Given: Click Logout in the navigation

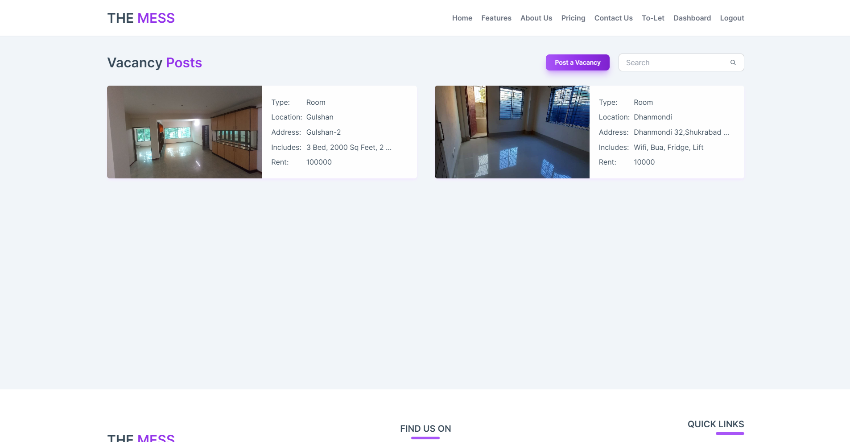Looking at the screenshot, I should 732,18.
